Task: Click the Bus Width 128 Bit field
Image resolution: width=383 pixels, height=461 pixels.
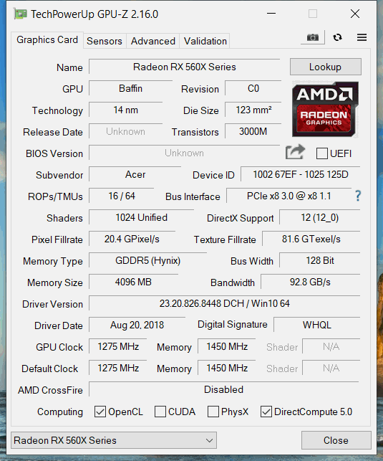Action: tap(320, 260)
